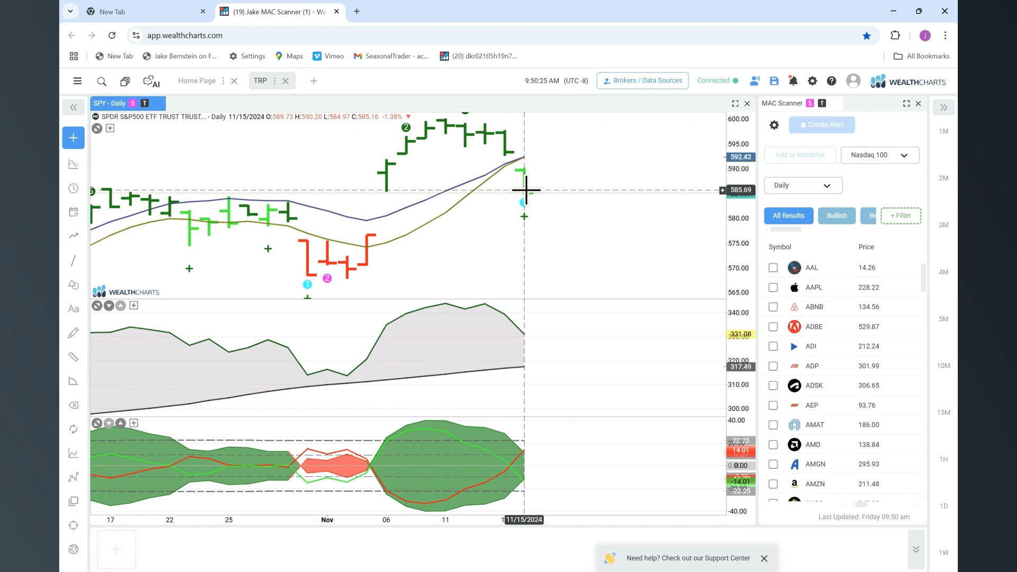Image resolution: width=1017 pixels, height=572 pixels.
Task: Open the symbol search magnifier
Action: point(102,82)
